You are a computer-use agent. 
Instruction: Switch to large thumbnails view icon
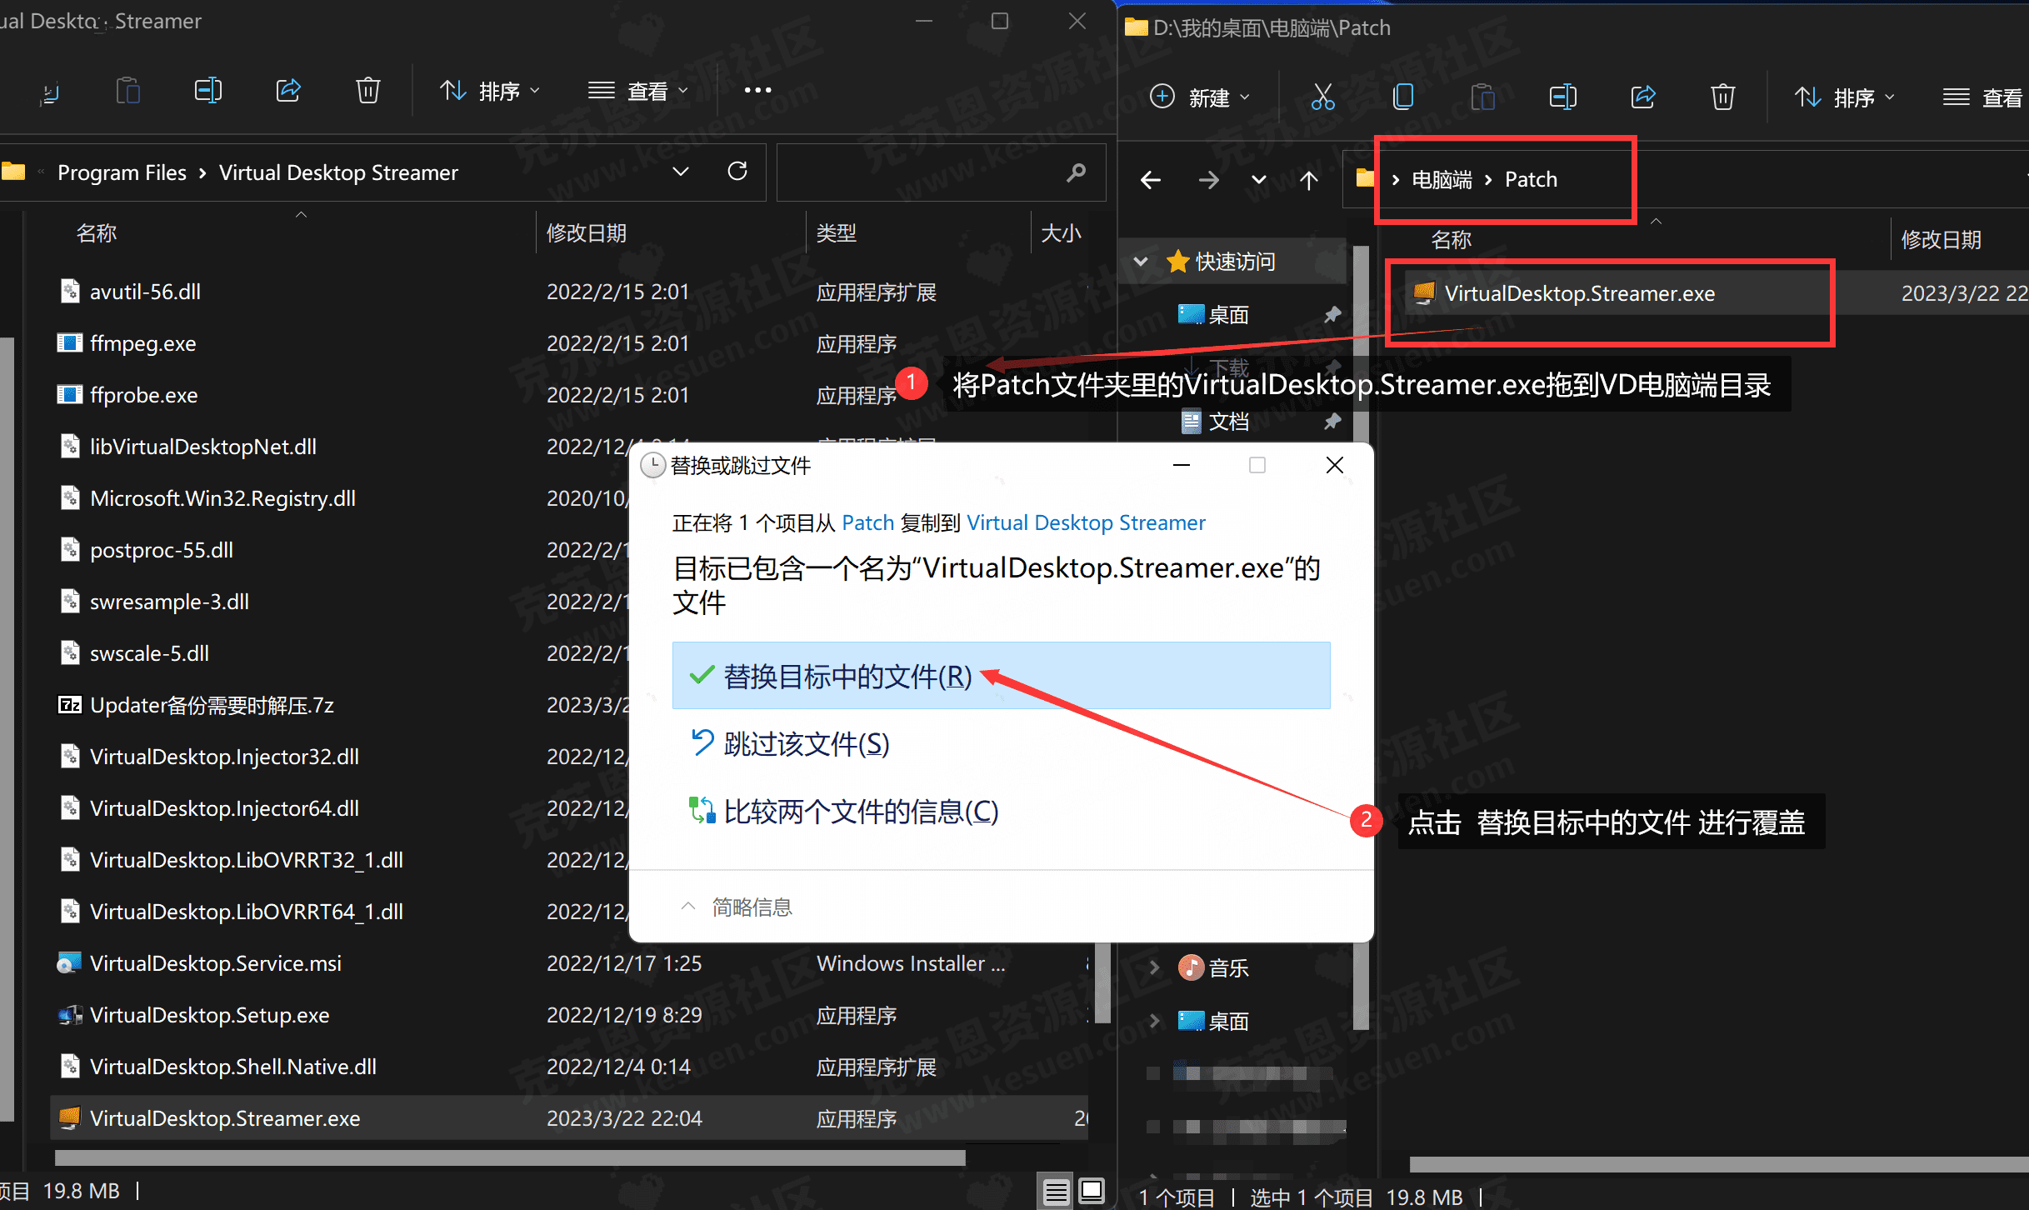(x=1092, y=1192)
